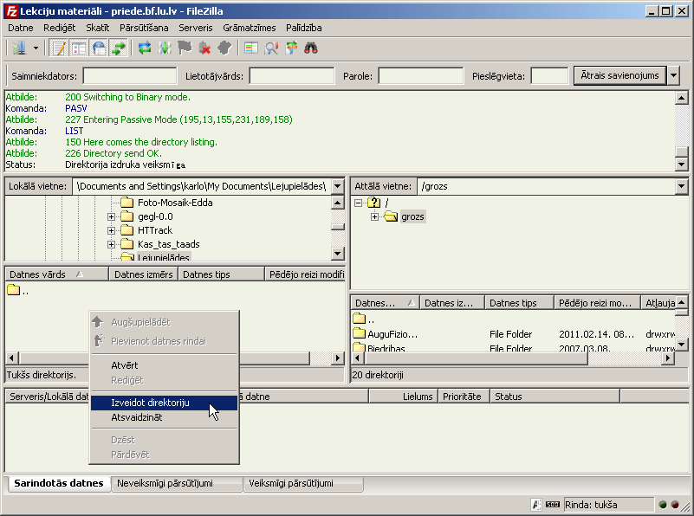Image resolution: width=694 pixels, height=516 pixels.
Task: Open the Rediģēt menu
Action: [59, 28]
